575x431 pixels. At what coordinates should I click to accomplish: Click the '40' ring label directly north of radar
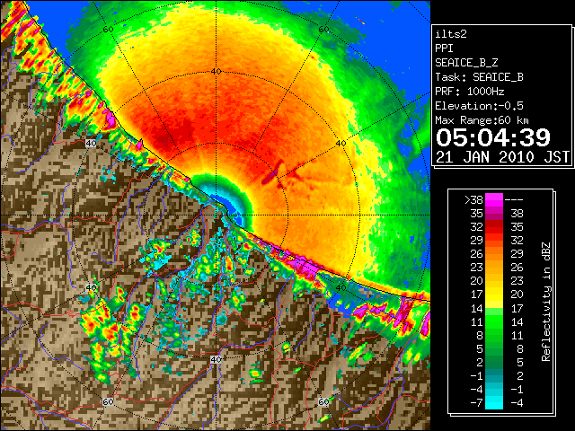click(x=216, y=72)
